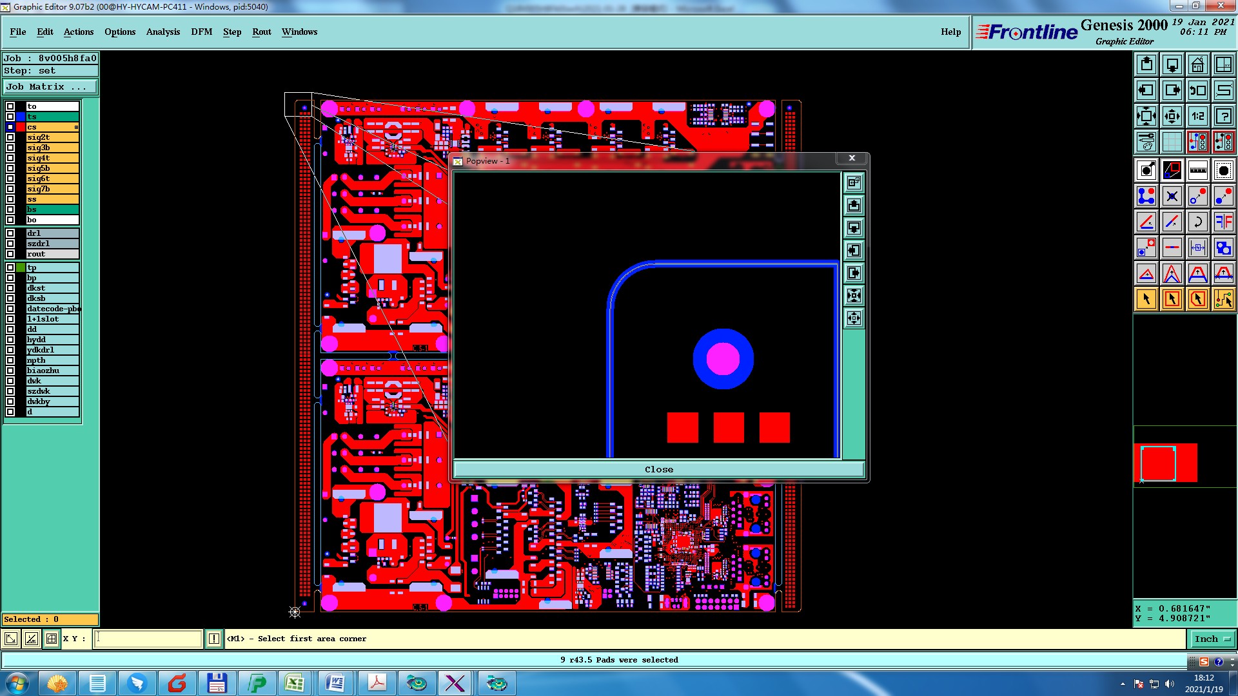Toggle the drl layer checkbox
The height and width of the screenshot is (696, 1238).
[x=10, y=233]
